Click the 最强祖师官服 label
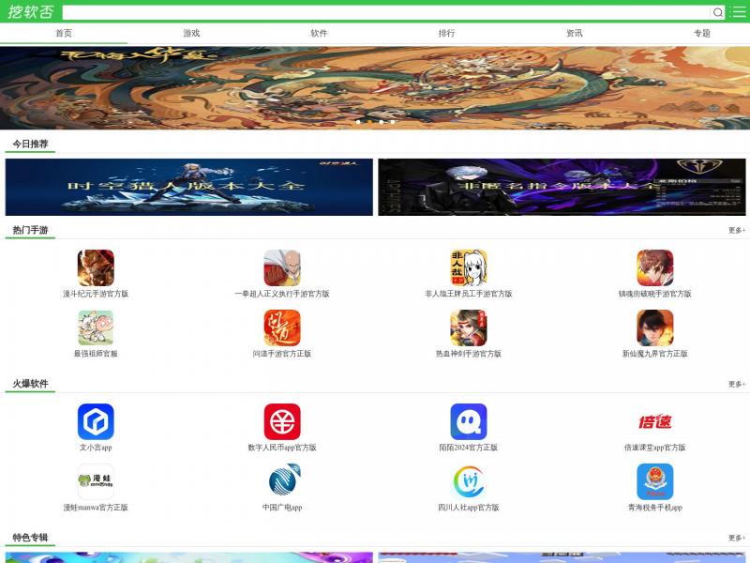This screenshot has height=563, width=750. pyautogui.click(x=96, y=354)
